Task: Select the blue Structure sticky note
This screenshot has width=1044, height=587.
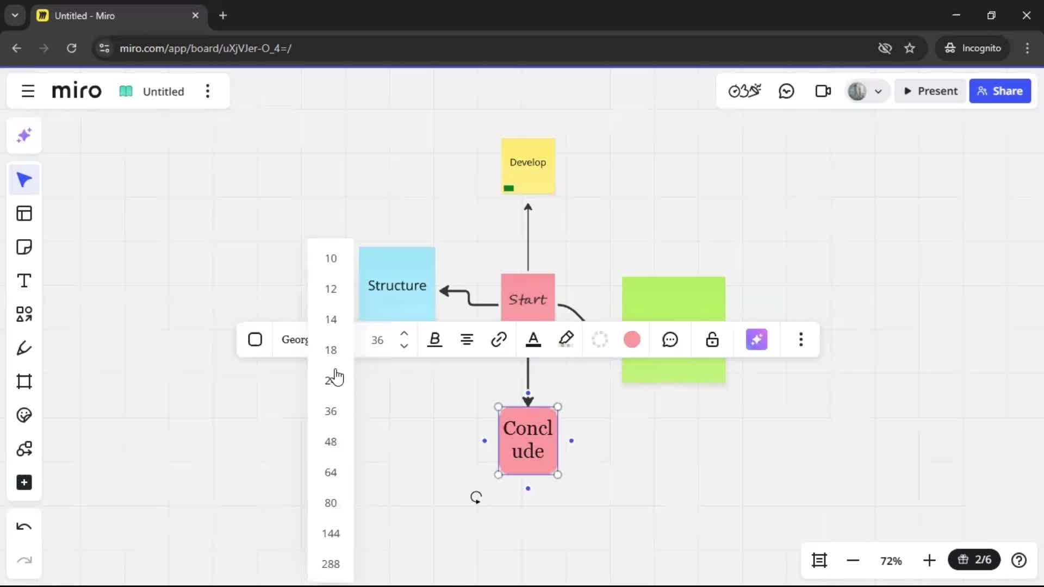Action: click(397, 285)
